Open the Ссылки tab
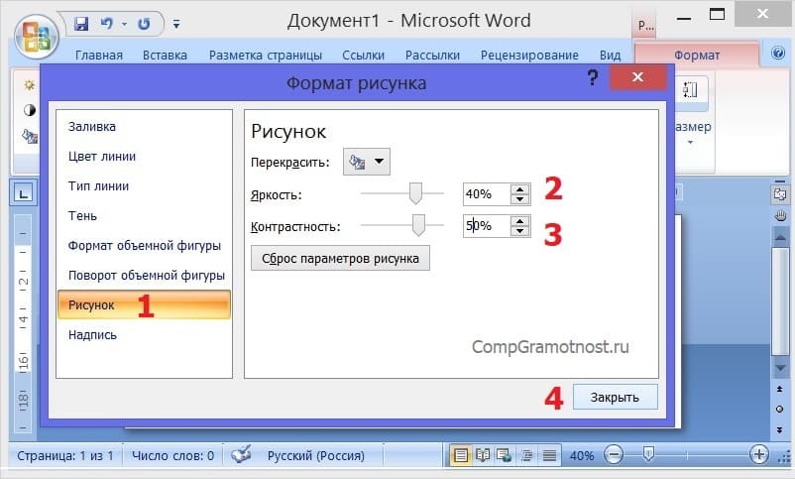 click(363, 55)
